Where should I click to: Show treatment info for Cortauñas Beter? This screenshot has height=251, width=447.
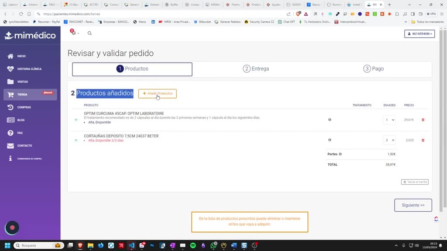330,140
